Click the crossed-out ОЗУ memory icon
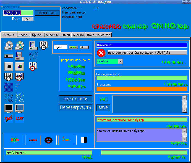The width and height of the screenshot is (191, 163). coord(9,118)
